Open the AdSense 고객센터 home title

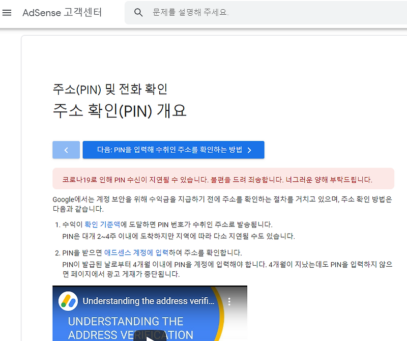(62, 12)
